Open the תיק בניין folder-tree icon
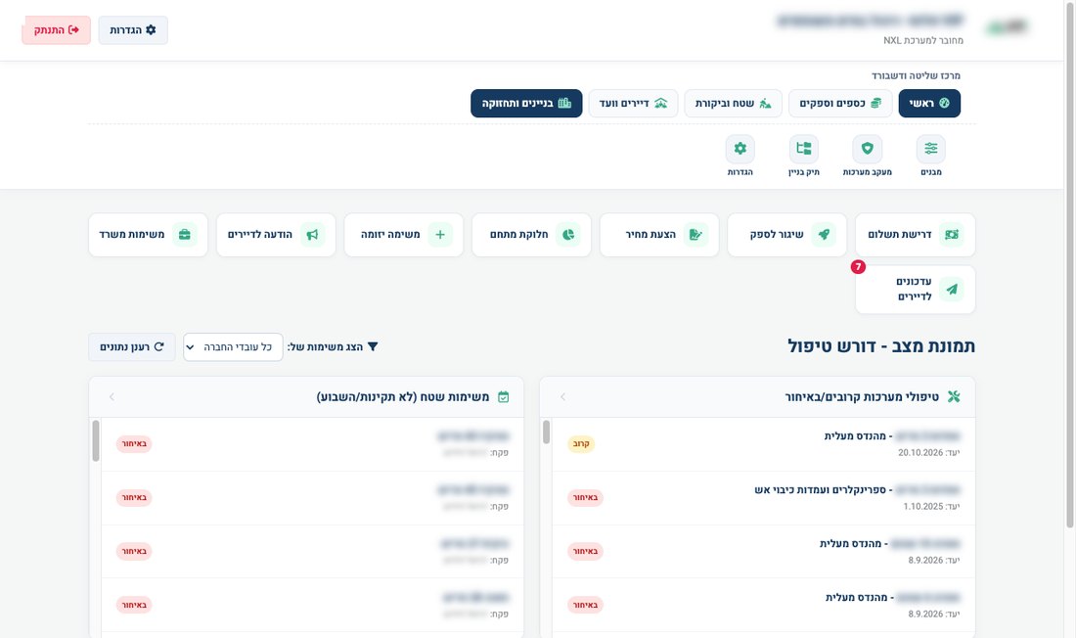The image size is (1076, 638). pyautogui.click(x=803, y=149)
